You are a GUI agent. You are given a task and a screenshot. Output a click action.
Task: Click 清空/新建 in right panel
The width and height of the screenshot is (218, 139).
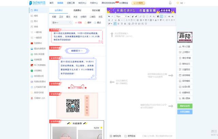(185, 58)
